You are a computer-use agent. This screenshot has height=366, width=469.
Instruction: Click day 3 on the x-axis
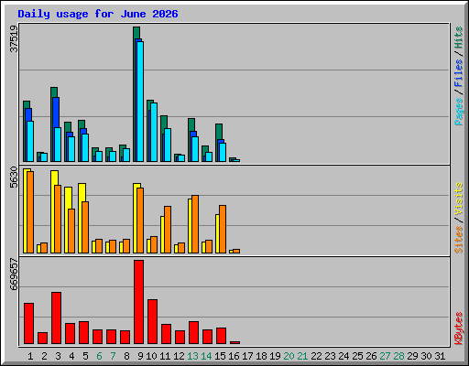point(58,356)
